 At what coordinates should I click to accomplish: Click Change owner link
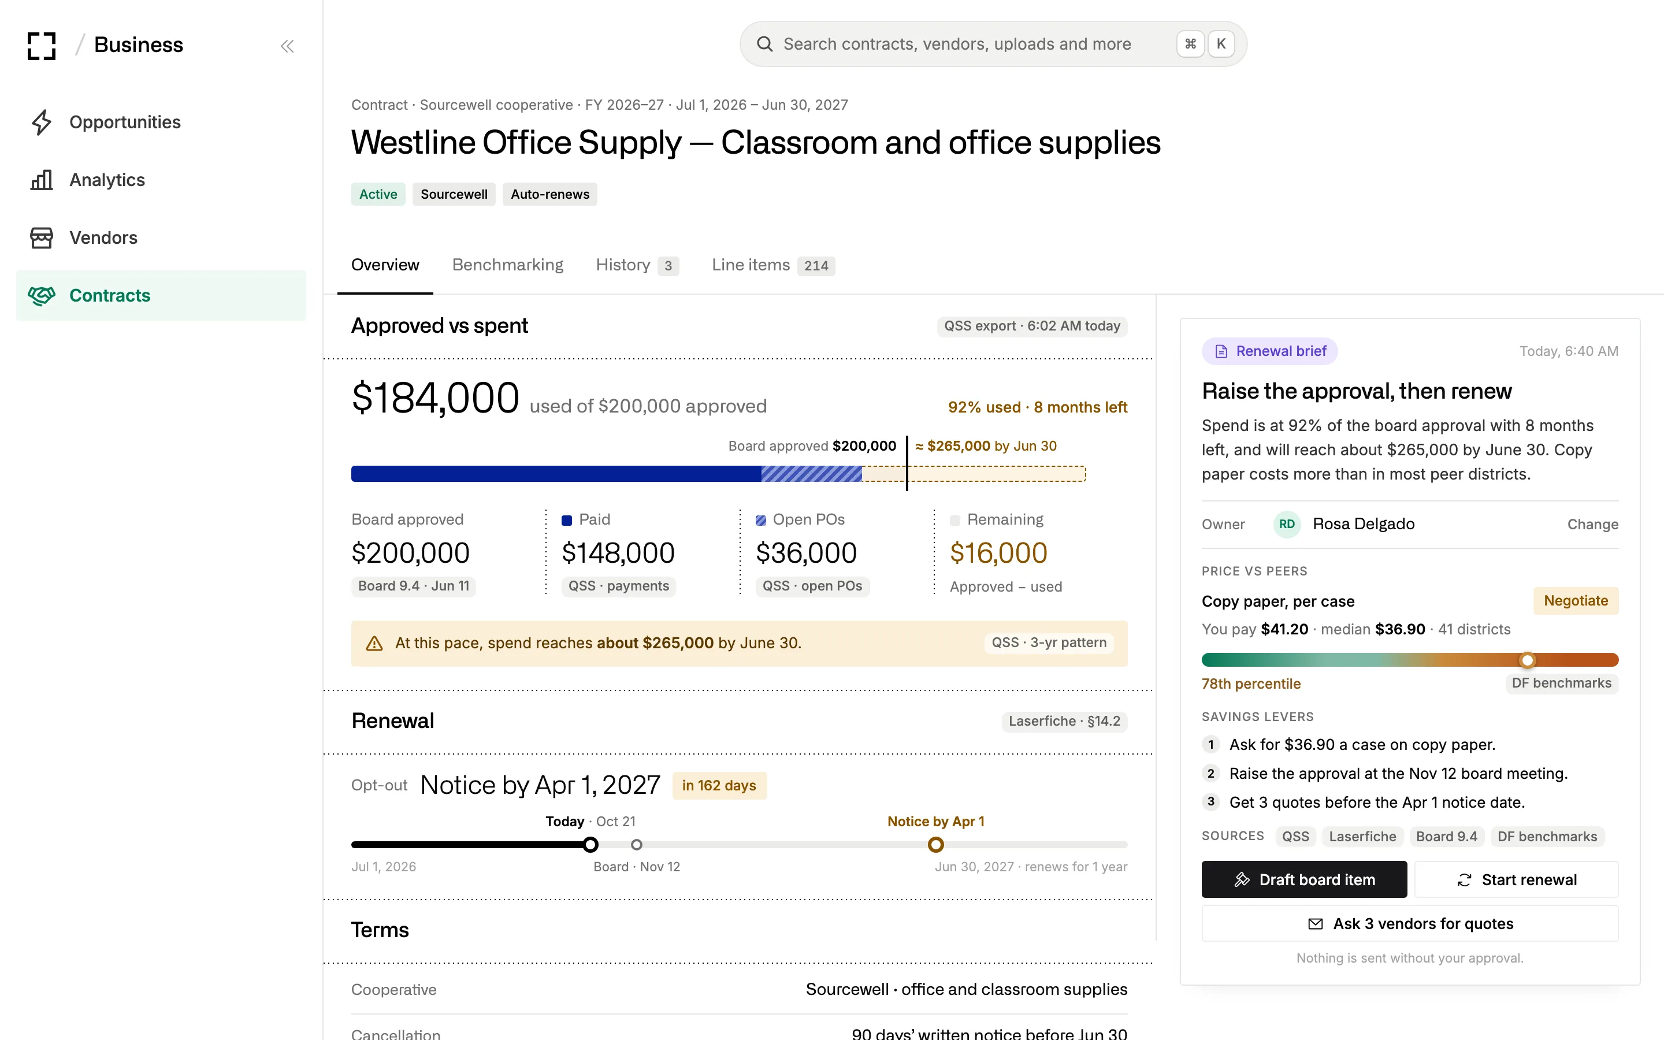1592,524
